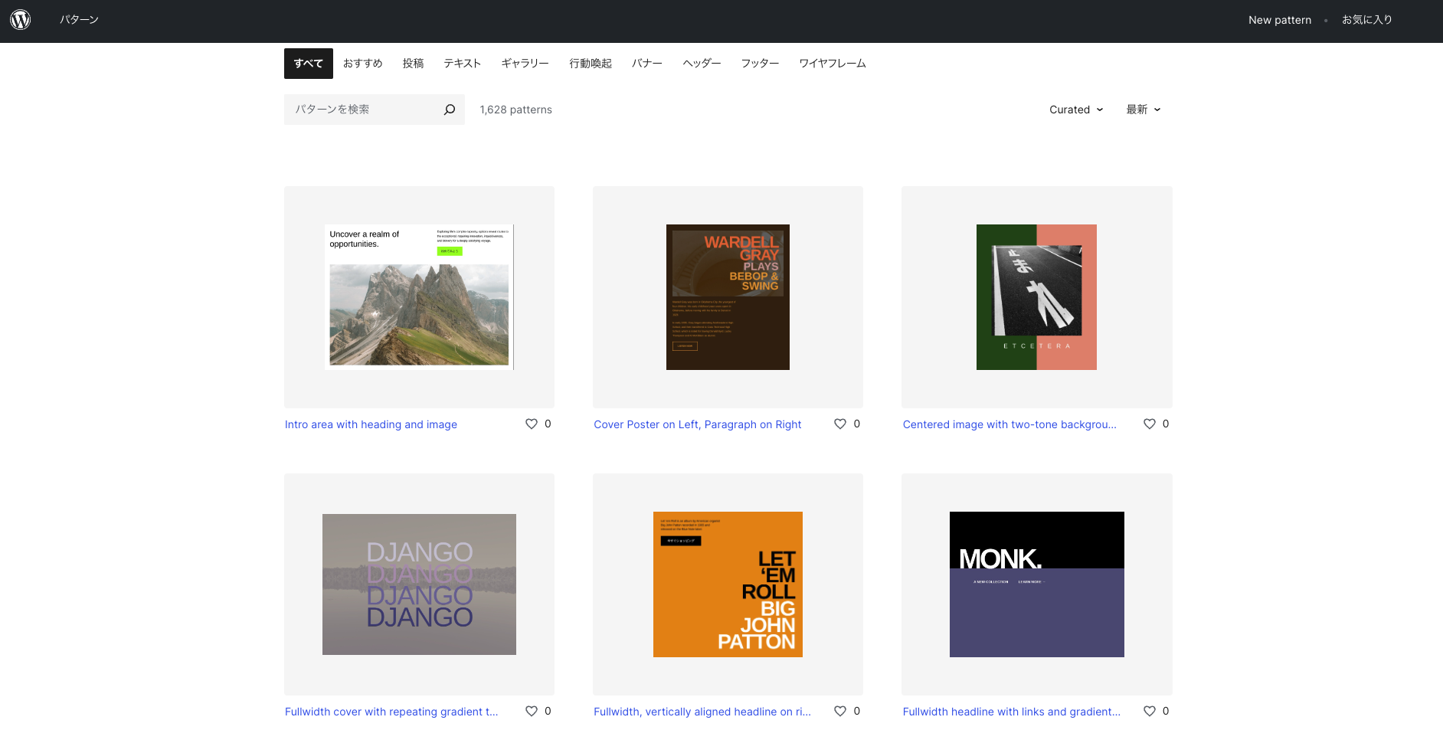Open the 最新 sort dropdown

point(1143,110)
